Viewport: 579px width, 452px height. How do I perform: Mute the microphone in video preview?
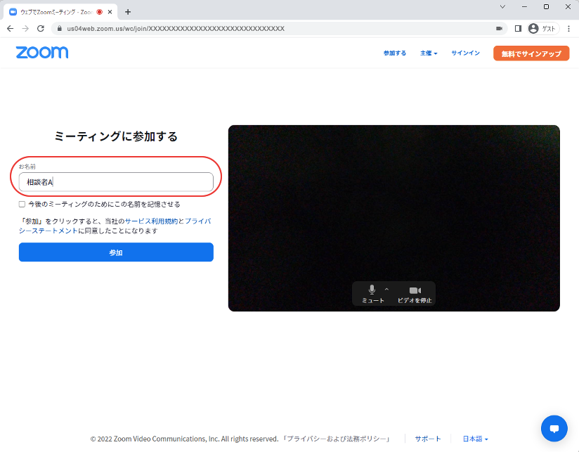click(x=372, y=294)
